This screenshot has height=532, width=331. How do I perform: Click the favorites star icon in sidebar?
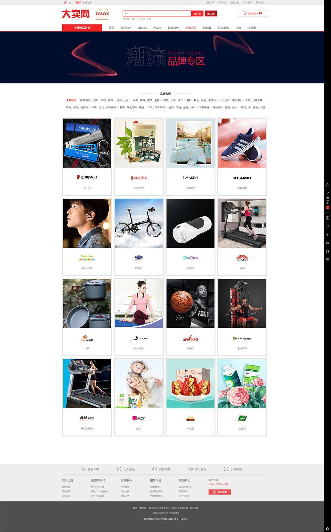click(327, 251)
